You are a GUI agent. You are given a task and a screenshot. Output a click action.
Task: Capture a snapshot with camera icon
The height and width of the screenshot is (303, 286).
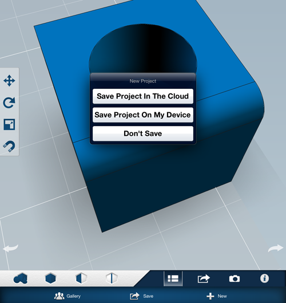(235, 278)
